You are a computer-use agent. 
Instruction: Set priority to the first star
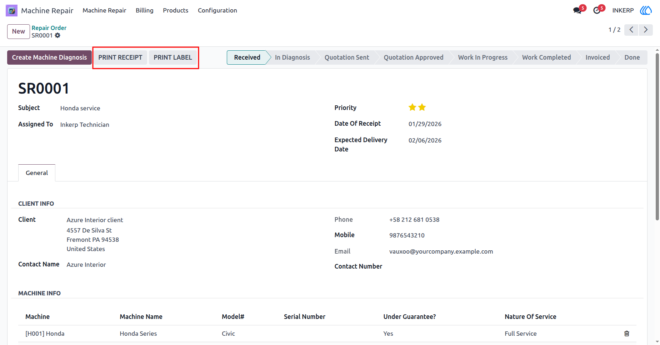[x=412, y=107]
